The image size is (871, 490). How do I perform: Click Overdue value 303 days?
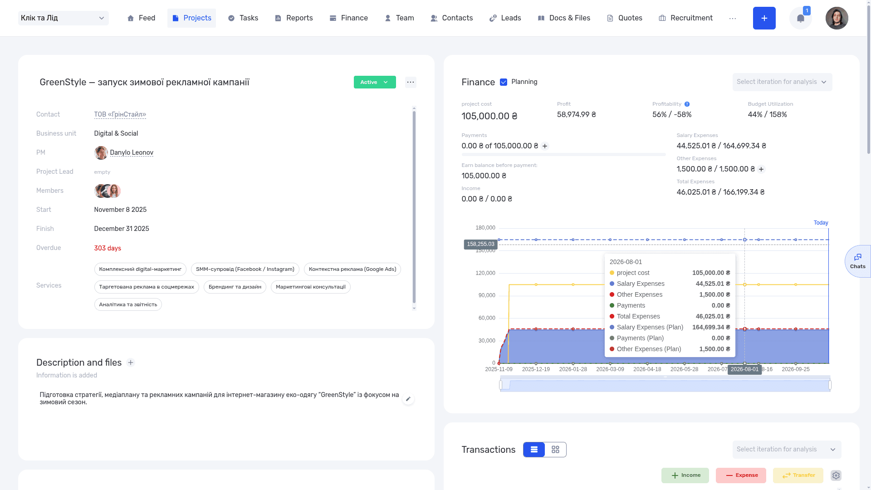point(108,248)
